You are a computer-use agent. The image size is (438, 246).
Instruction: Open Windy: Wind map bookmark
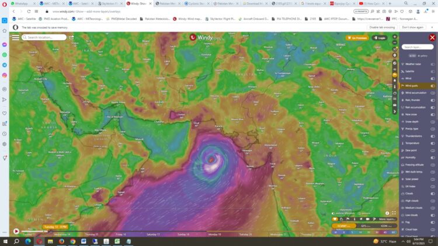click(187, 19)
